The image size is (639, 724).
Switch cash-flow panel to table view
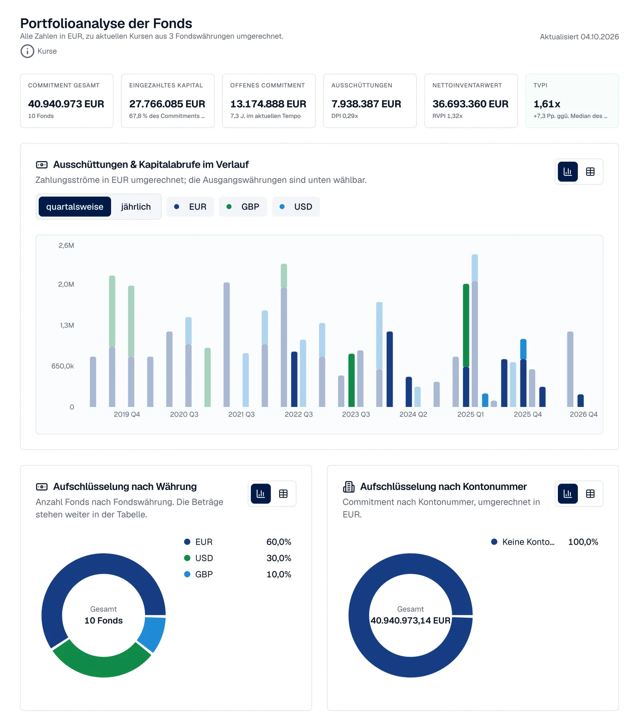(590, 172)
